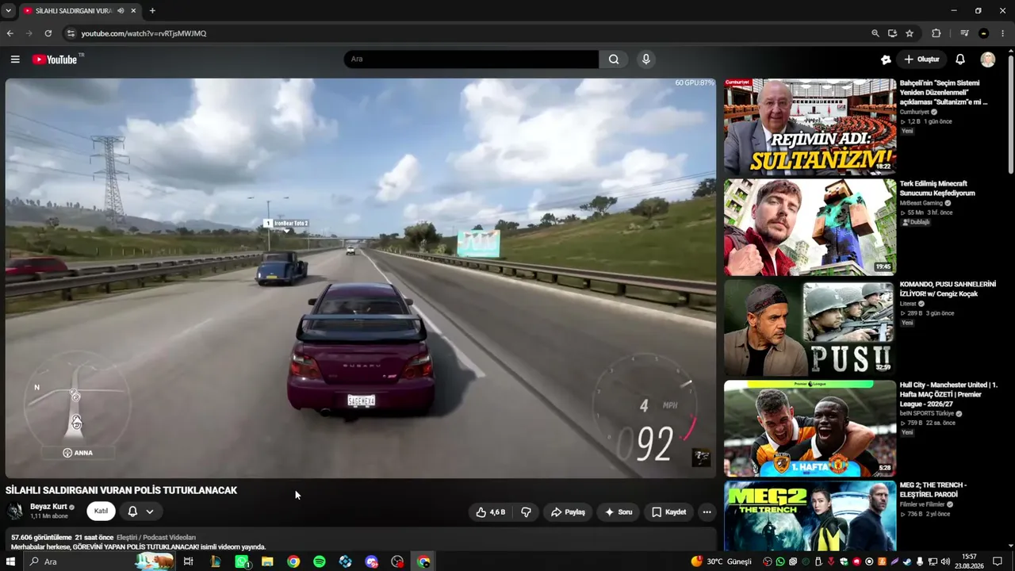The height and width of the screenshot is (571, 1015).
Task: Open Chrome profile icon in toolbar
Action: 984,33
